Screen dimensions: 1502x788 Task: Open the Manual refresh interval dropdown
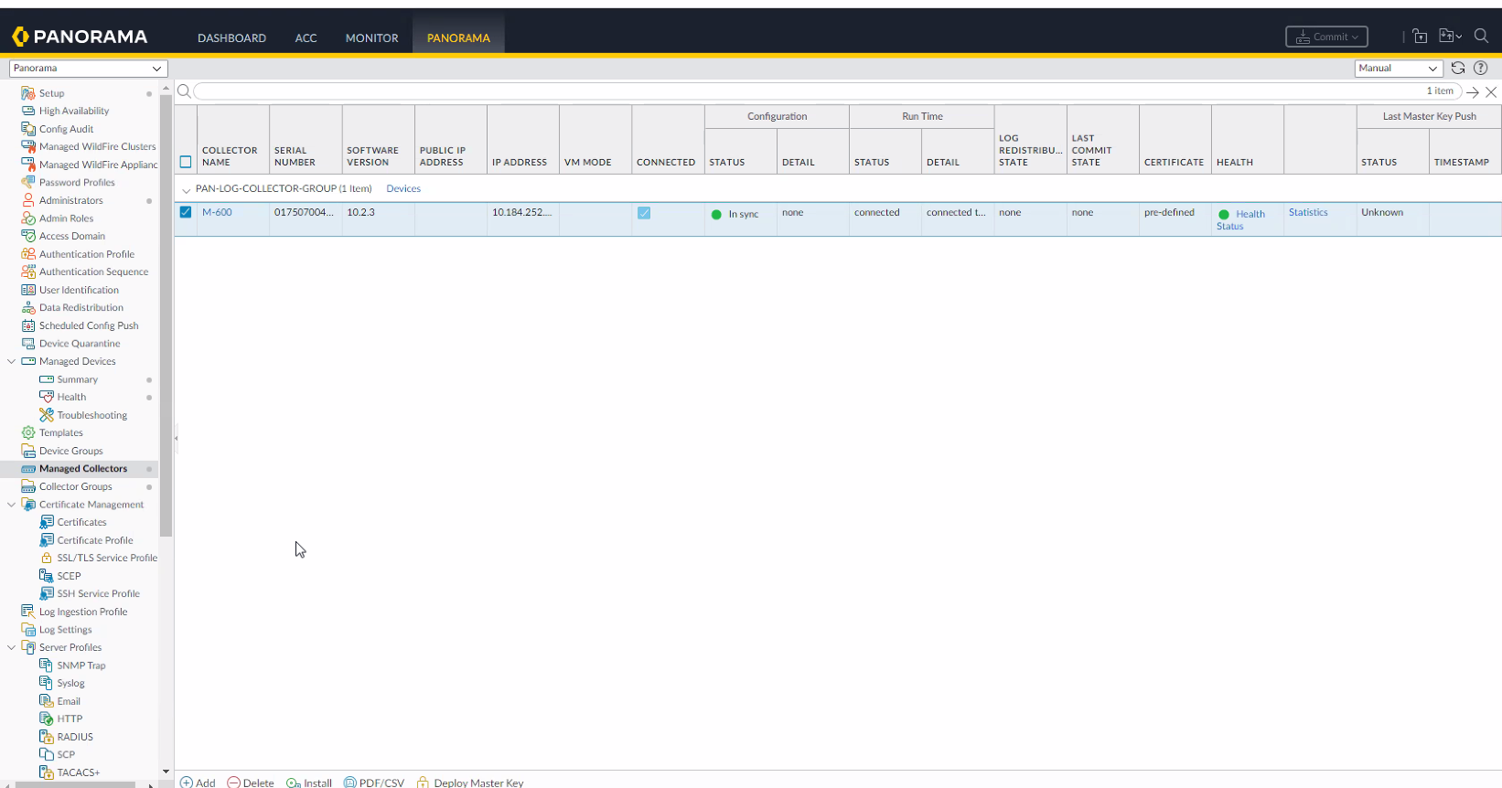pyautogui.click(x=1398, y=69)
